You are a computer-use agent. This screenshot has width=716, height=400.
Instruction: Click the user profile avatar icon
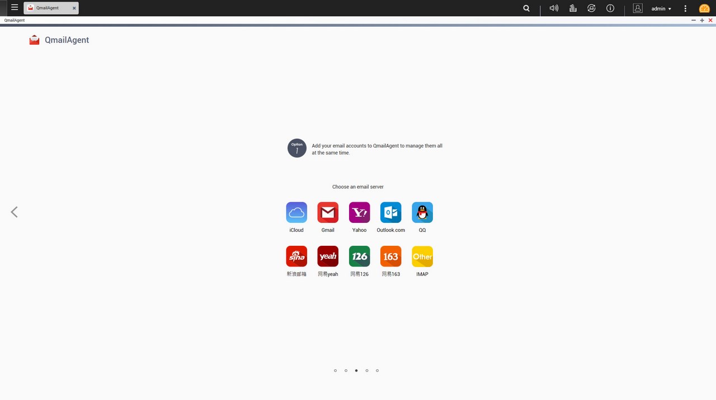coord(638,8)
